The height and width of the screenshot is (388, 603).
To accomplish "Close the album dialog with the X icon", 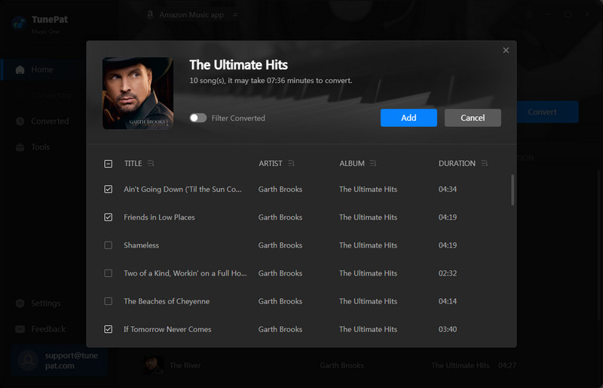I will click(506, 50).
